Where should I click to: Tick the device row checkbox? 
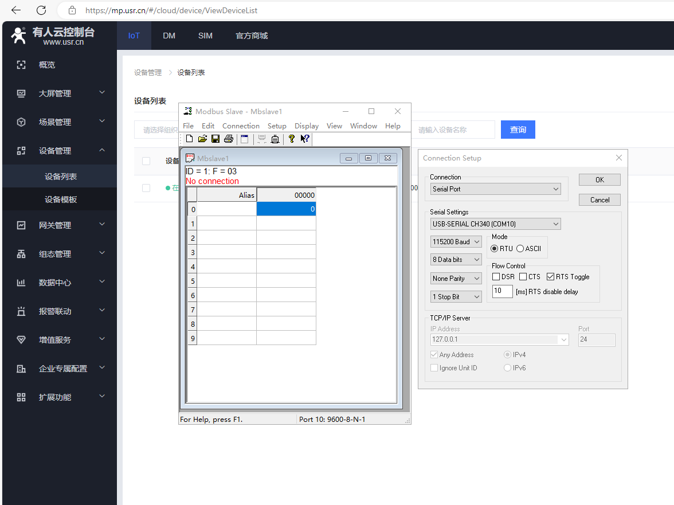tap(146, 188)
